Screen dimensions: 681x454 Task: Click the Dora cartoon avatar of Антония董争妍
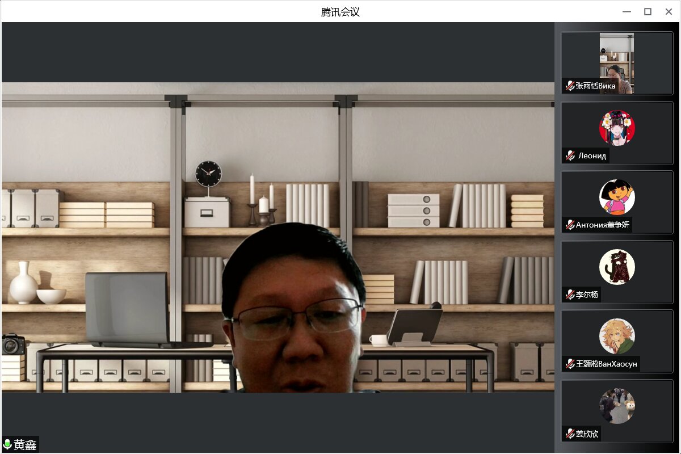point(617,197)
